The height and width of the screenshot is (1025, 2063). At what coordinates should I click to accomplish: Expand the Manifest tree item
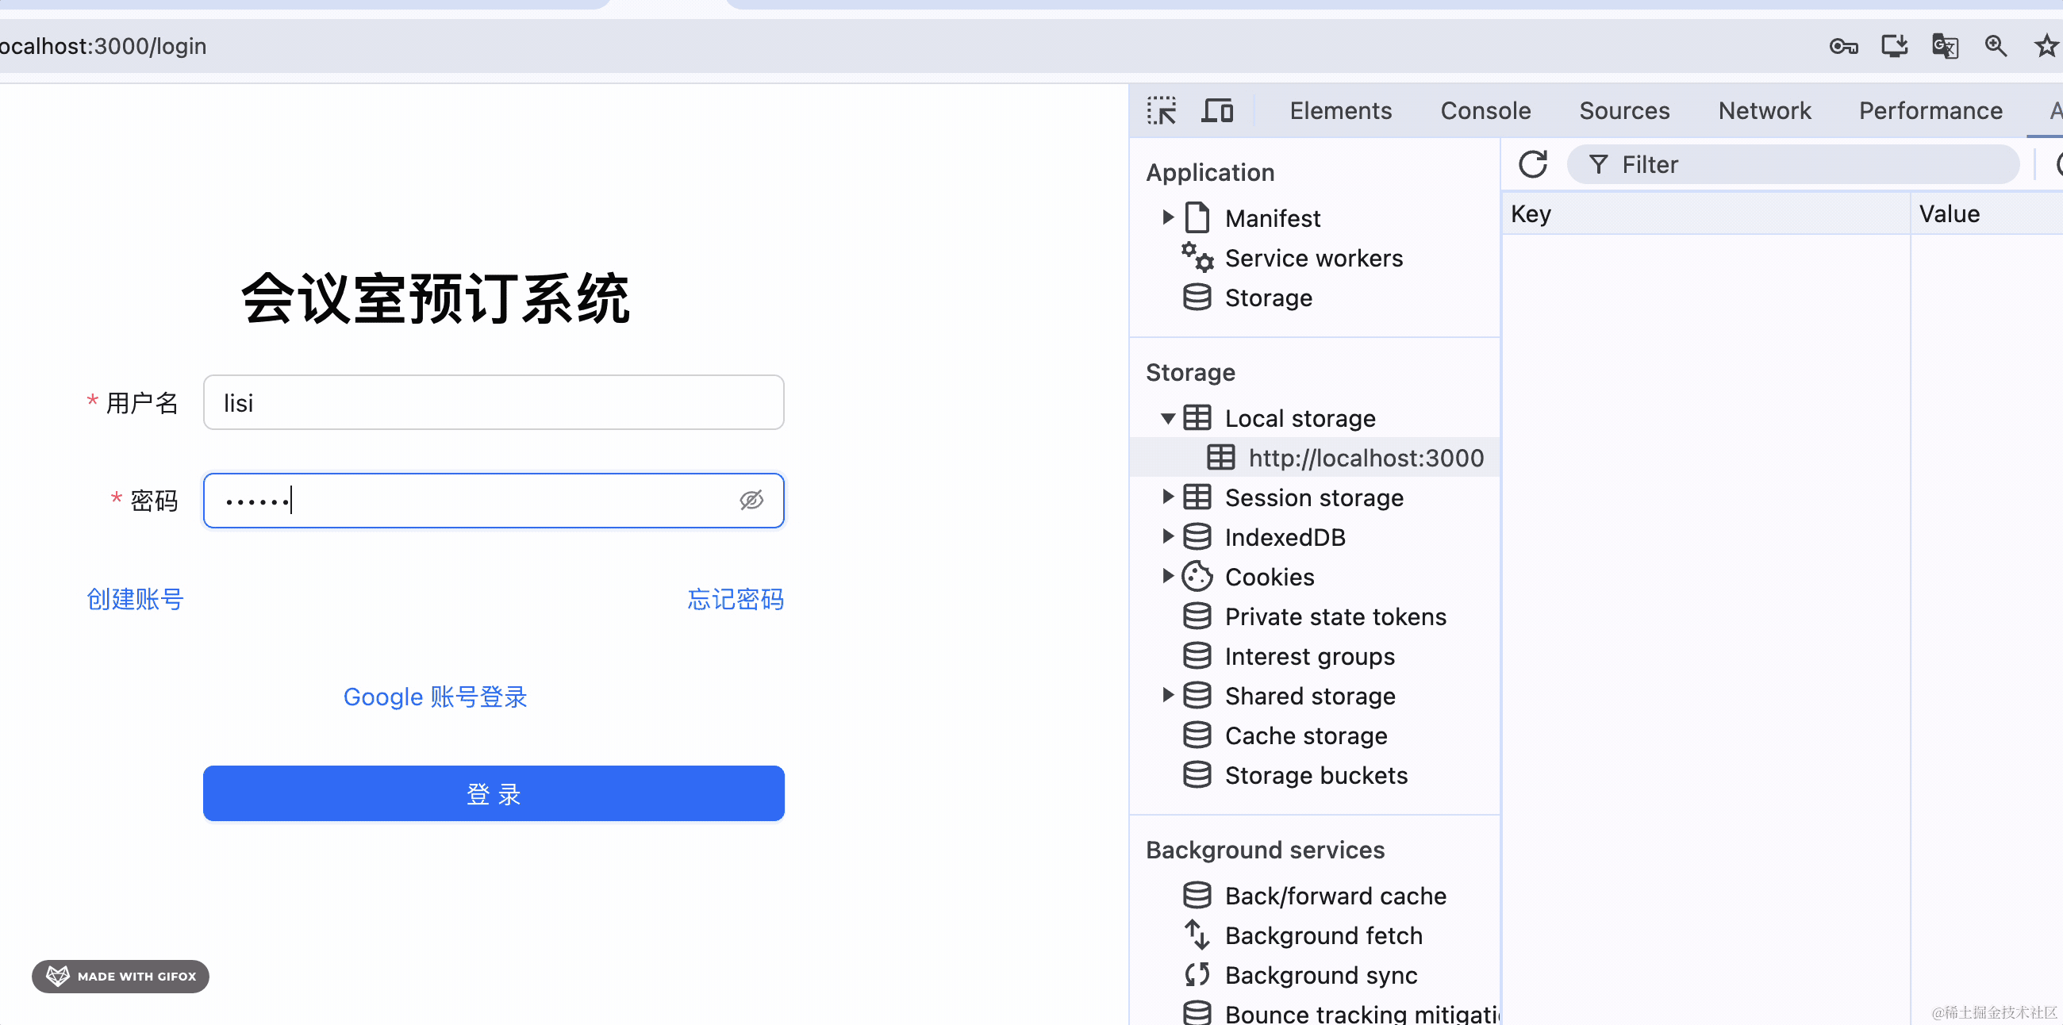point(1168,217)
